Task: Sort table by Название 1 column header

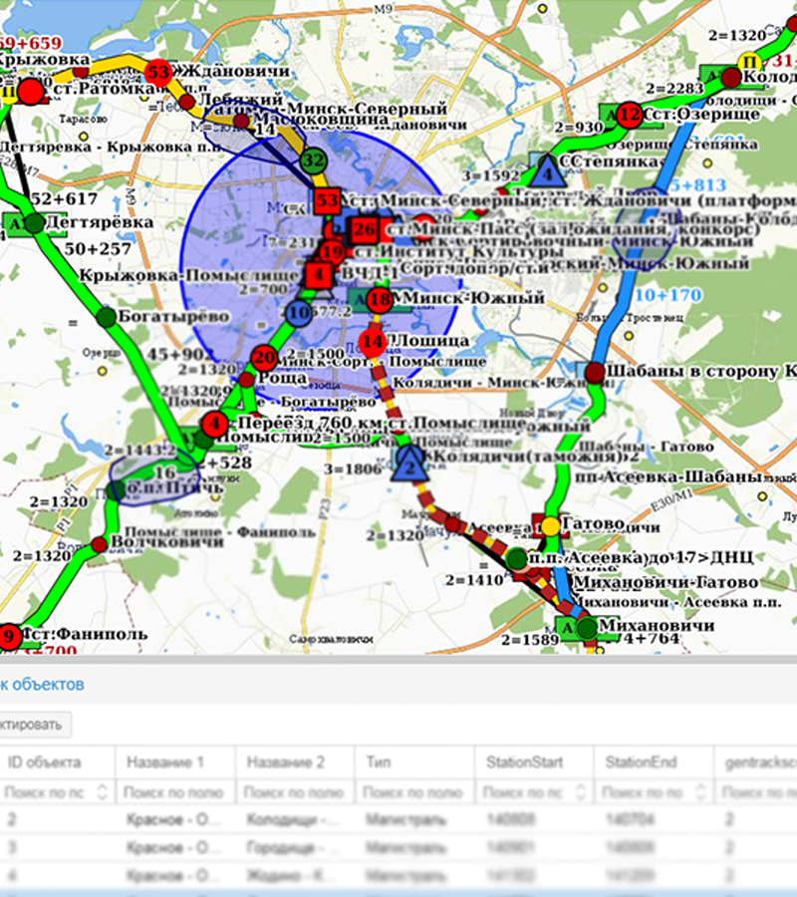Action: (165, 762)
